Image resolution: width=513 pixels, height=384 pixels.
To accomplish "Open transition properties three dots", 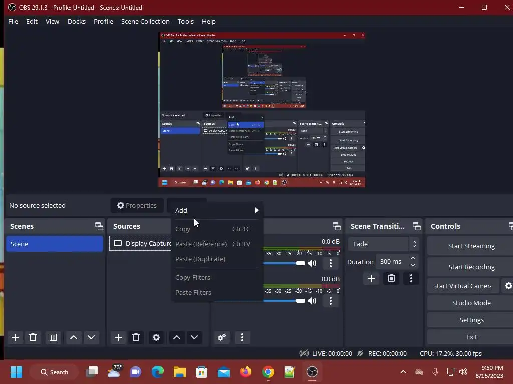I will (x=411, y=278).
